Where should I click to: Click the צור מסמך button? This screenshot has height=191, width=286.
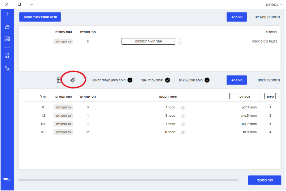[264, 180]
